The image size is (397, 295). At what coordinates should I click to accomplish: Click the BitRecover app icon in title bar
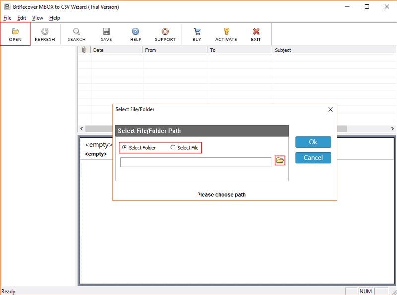7,7
